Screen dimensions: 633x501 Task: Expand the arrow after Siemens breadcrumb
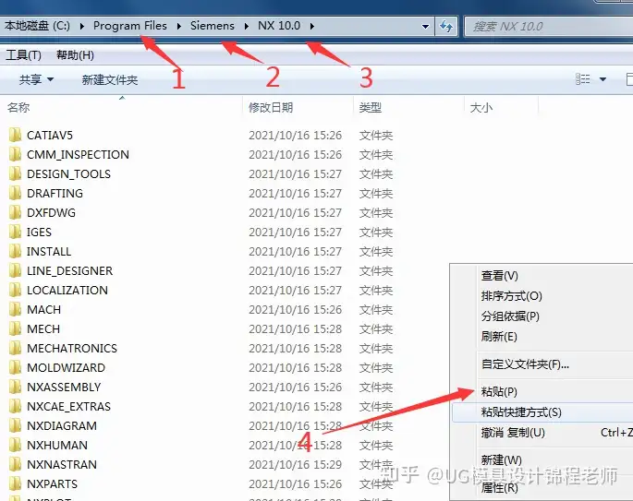coord(246,26)
